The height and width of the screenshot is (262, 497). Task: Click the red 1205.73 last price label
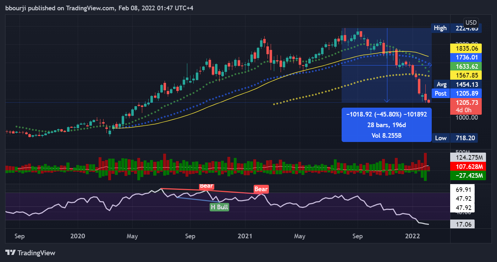(465, 103)
